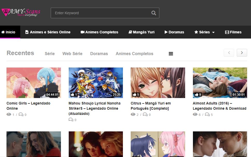Select the Web Série filter tab

pos(72,54)
